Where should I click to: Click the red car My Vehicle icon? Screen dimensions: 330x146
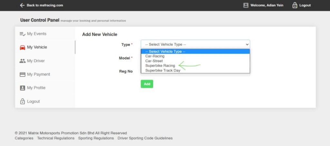(22, 47)
